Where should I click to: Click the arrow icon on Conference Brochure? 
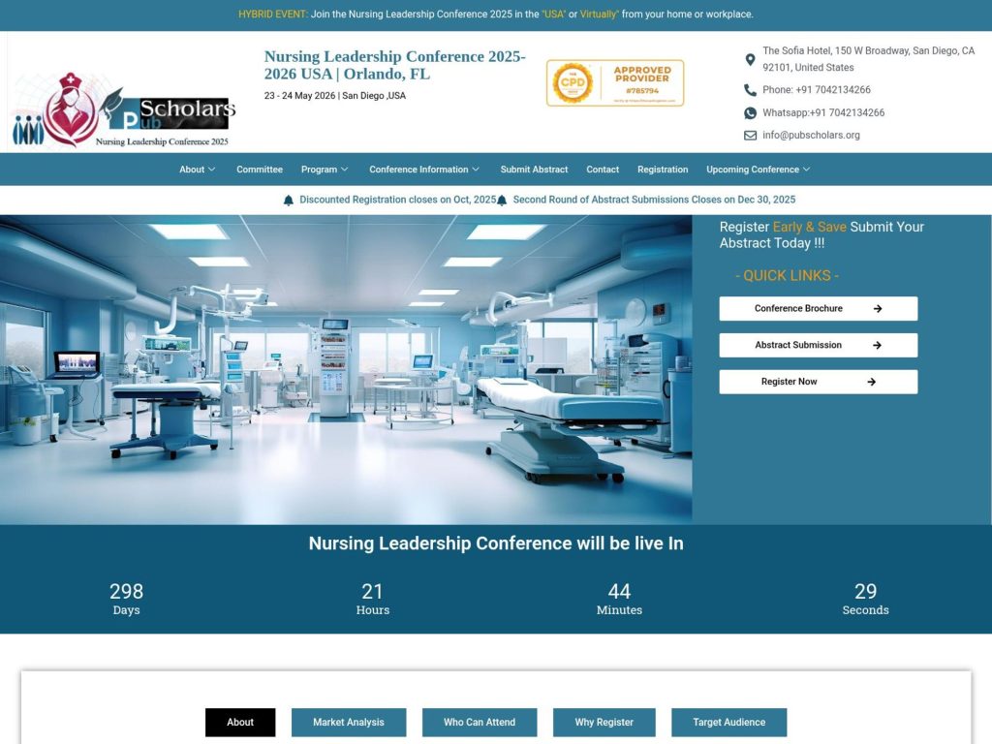tap(879, 308)
